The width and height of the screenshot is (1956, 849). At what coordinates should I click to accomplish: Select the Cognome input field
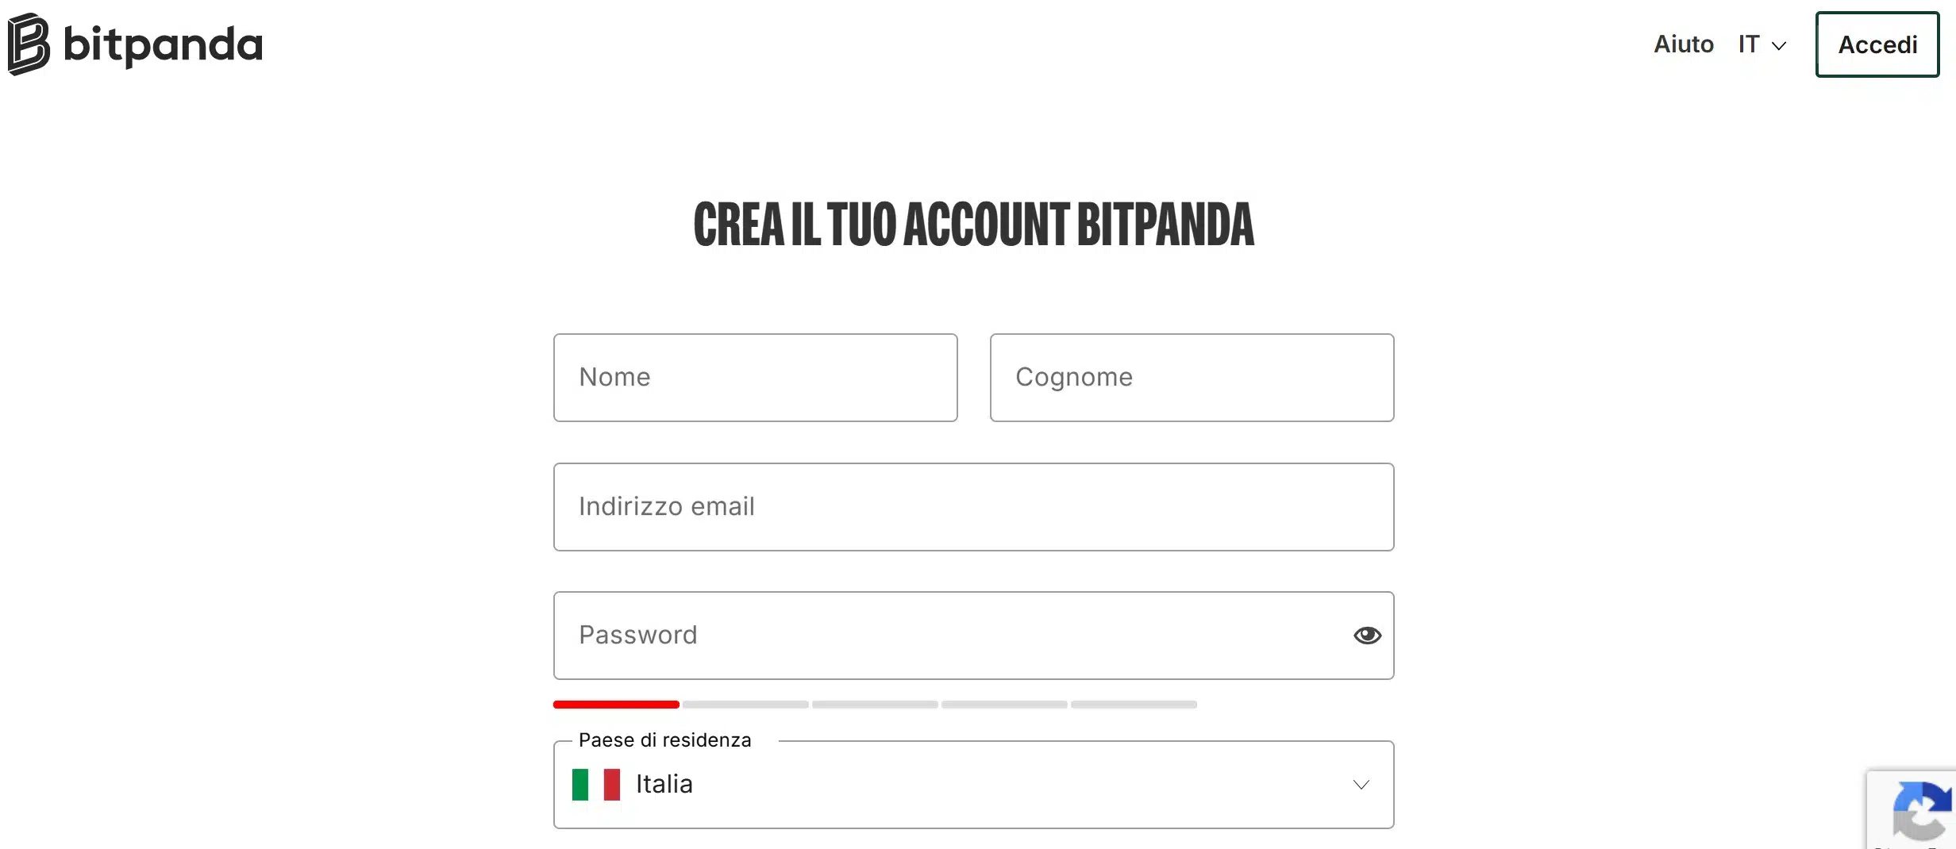tap(1191, 378)
